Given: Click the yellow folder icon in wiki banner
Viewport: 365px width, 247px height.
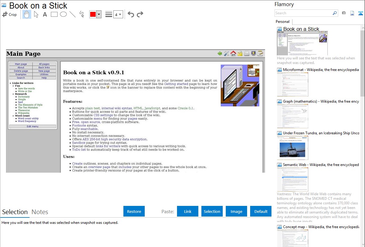Looking at the screenshot, I should point(240,54).
